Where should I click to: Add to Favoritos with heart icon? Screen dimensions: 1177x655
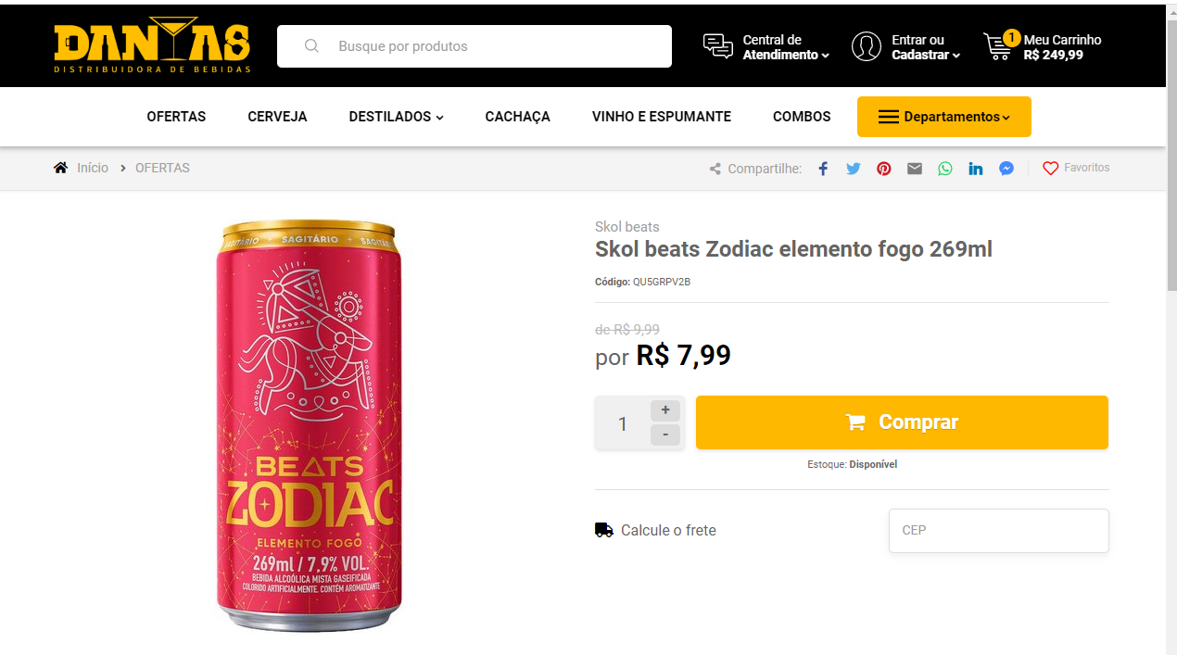coord(1051,169)
